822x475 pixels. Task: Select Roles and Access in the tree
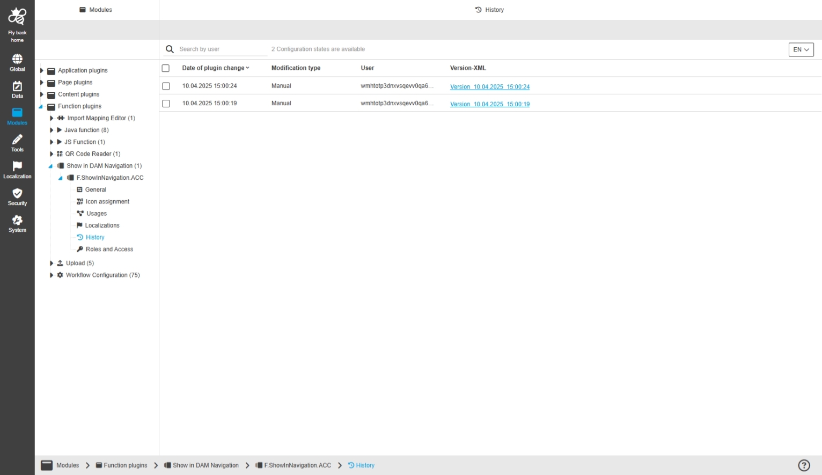click(109, 250)
